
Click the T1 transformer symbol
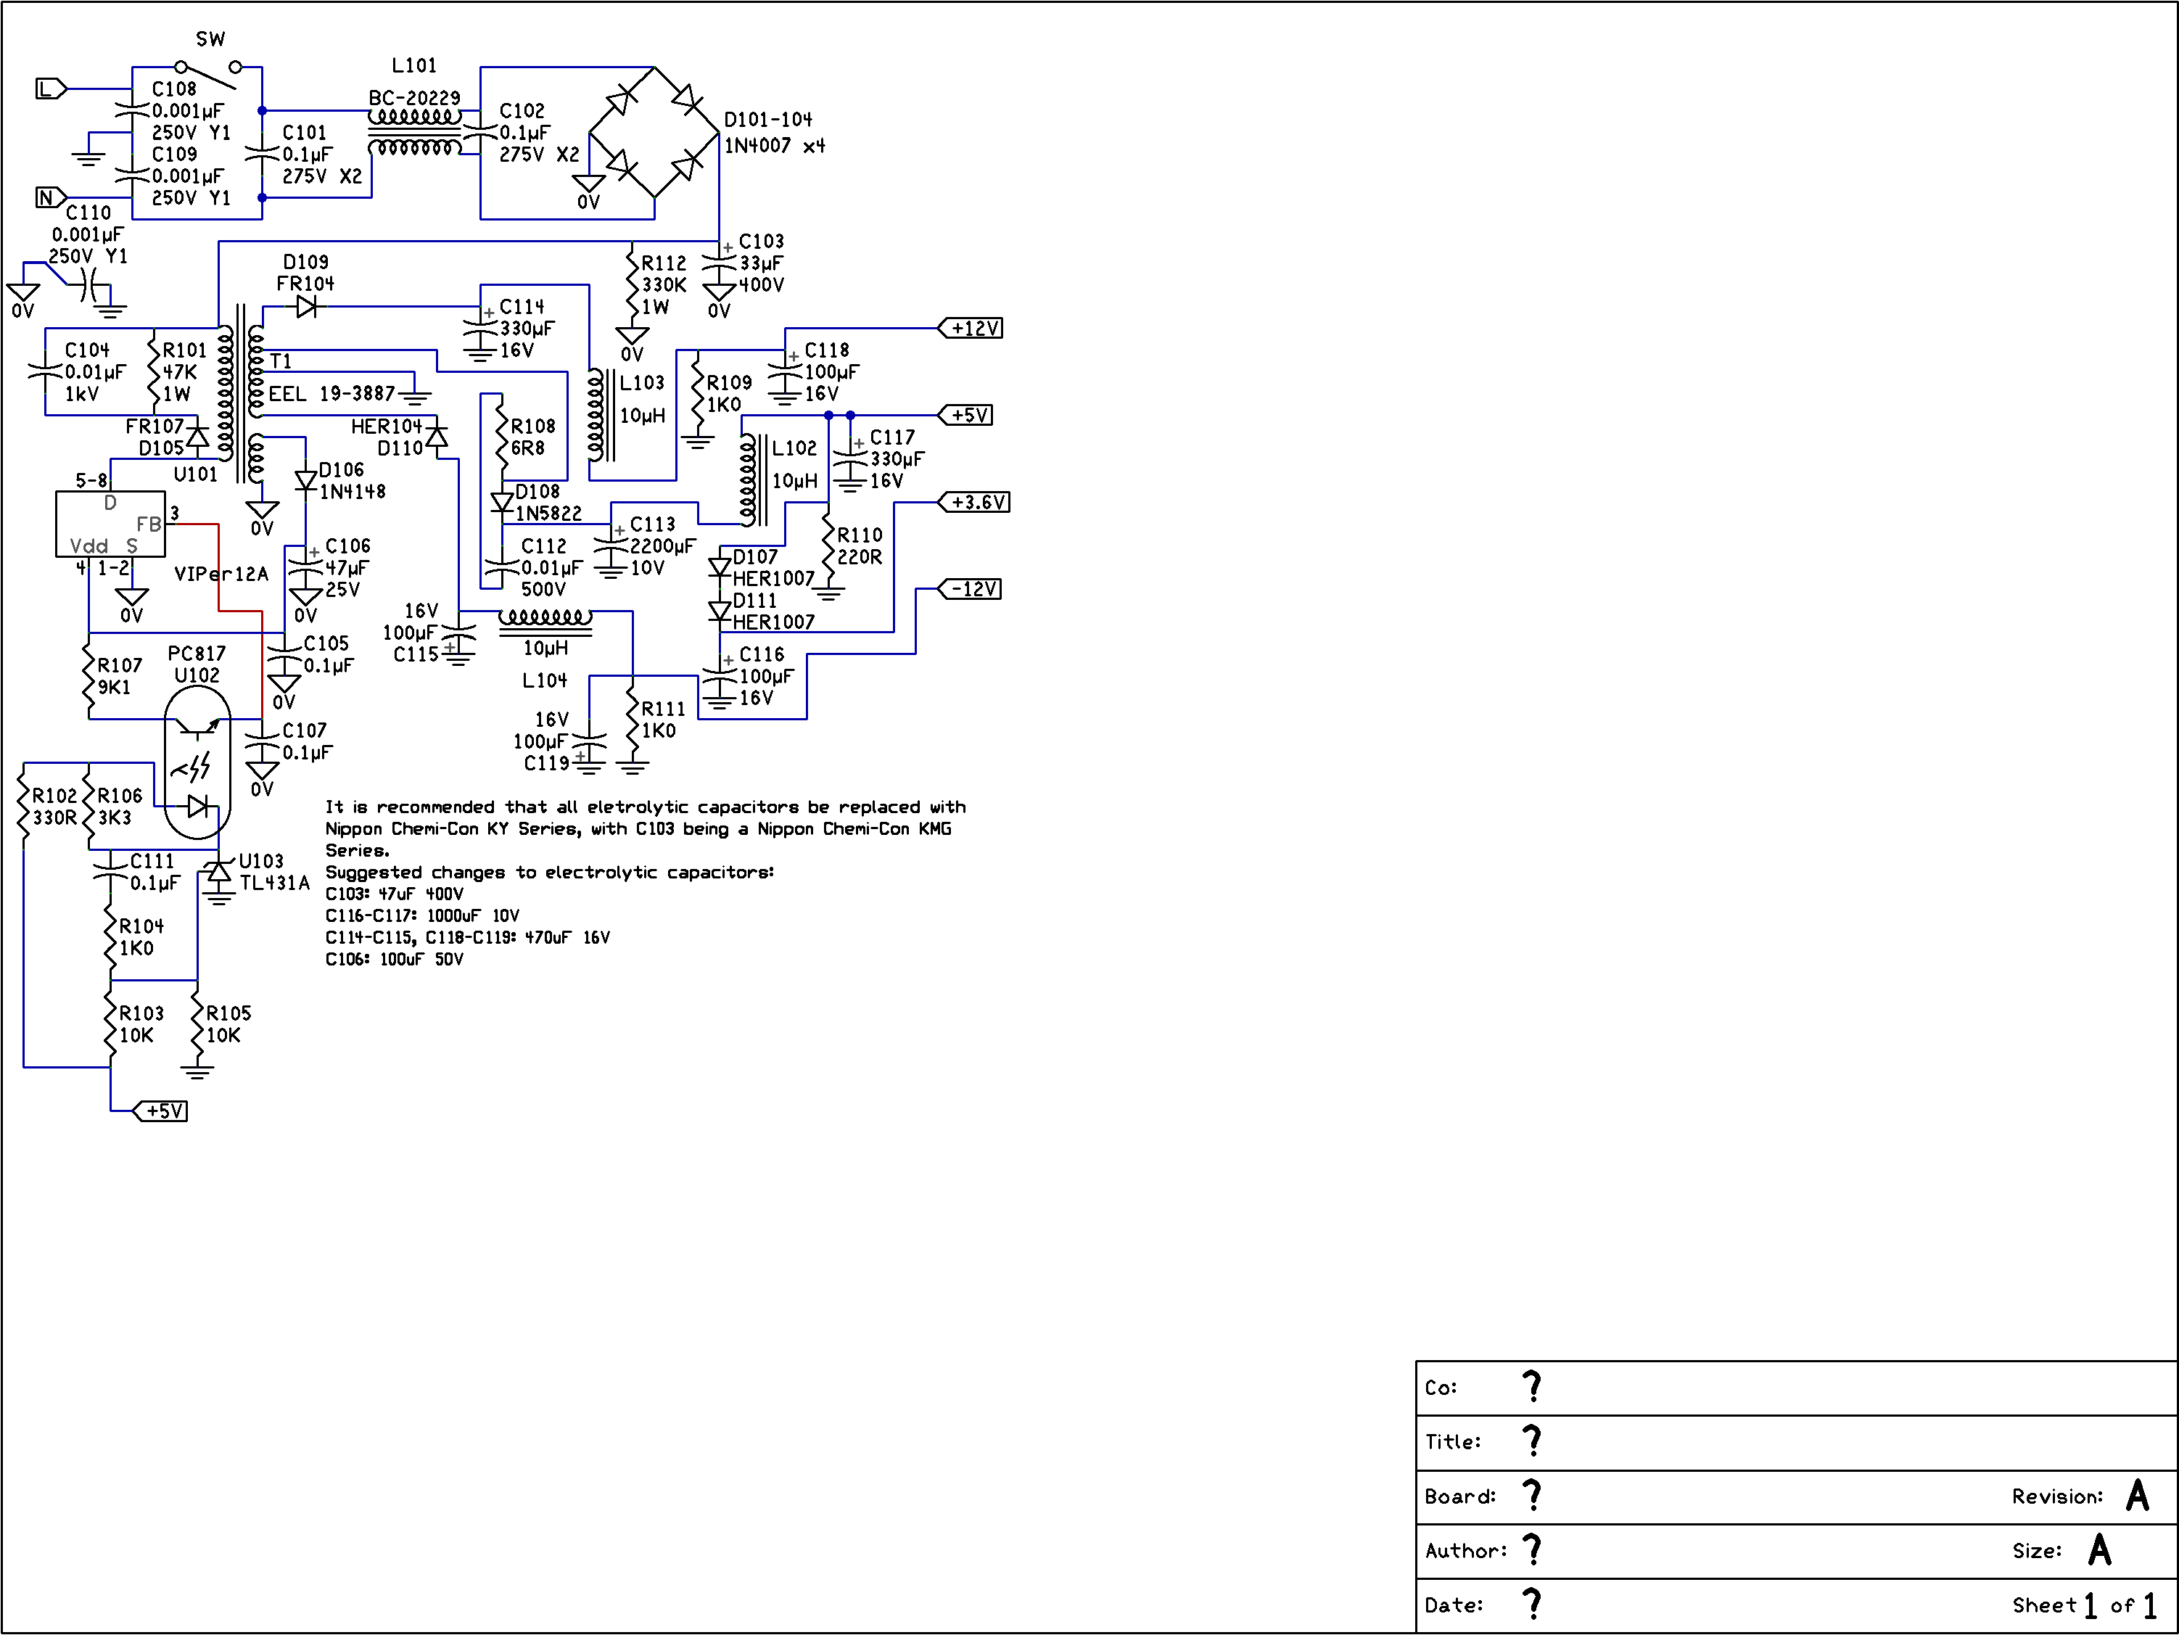242,394
